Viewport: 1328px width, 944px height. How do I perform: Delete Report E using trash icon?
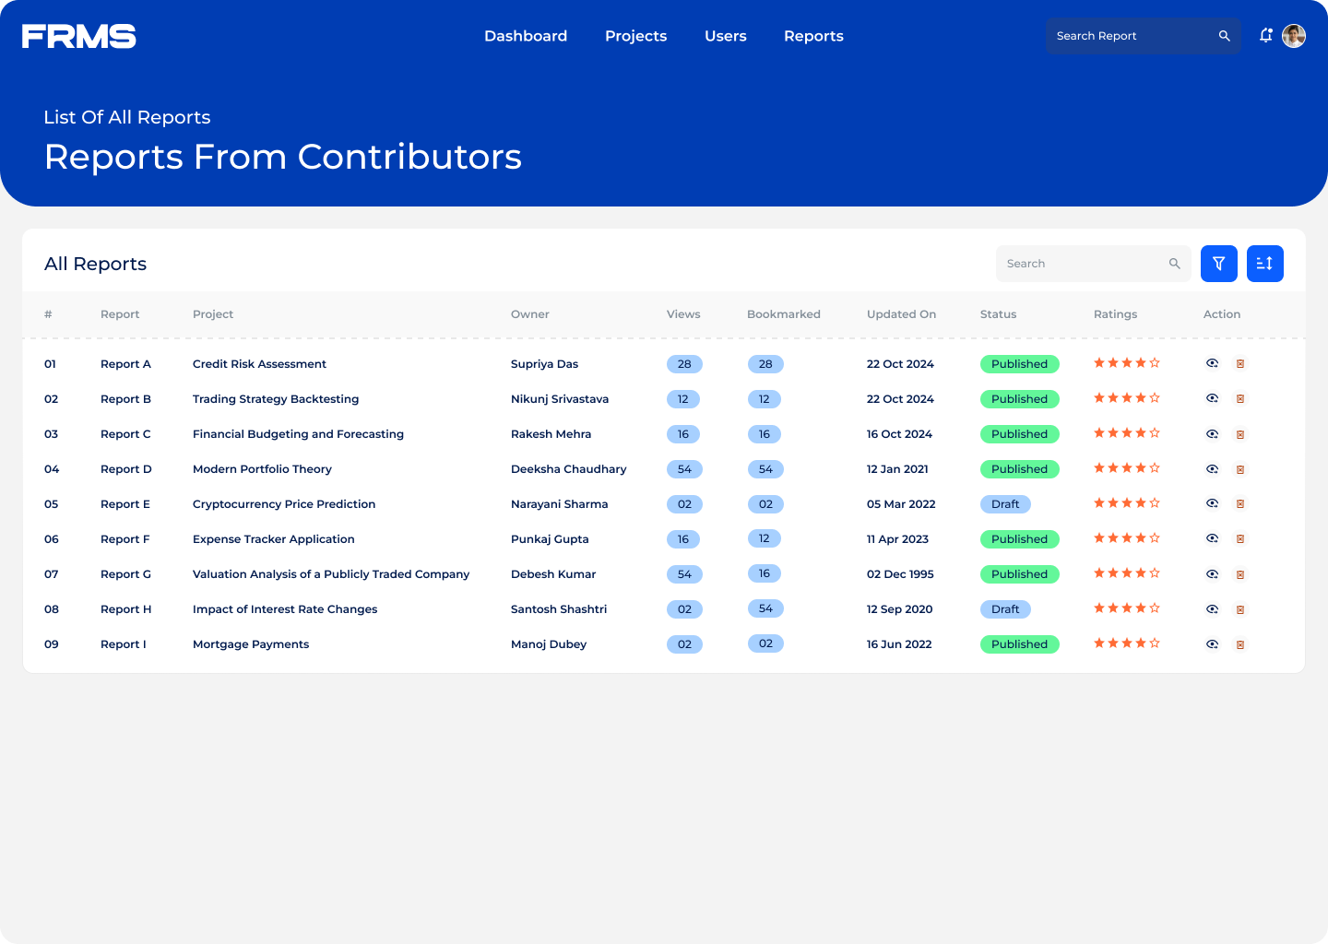(1240, 504)
